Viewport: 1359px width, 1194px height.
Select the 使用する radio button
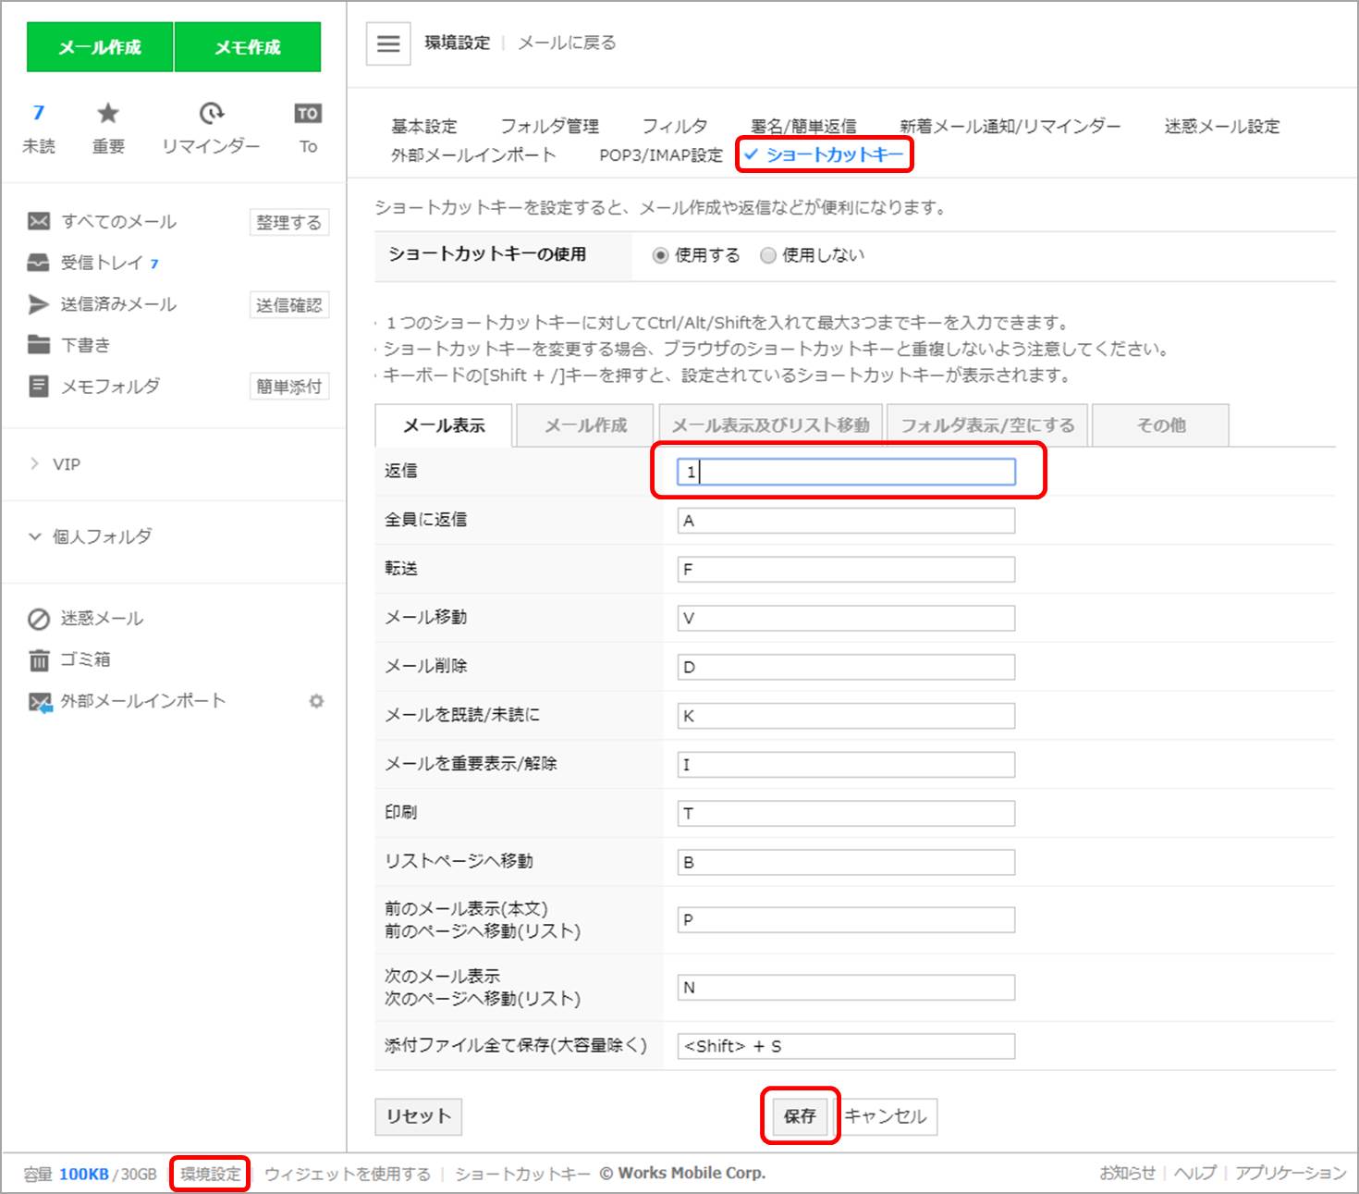pos(660,256)
